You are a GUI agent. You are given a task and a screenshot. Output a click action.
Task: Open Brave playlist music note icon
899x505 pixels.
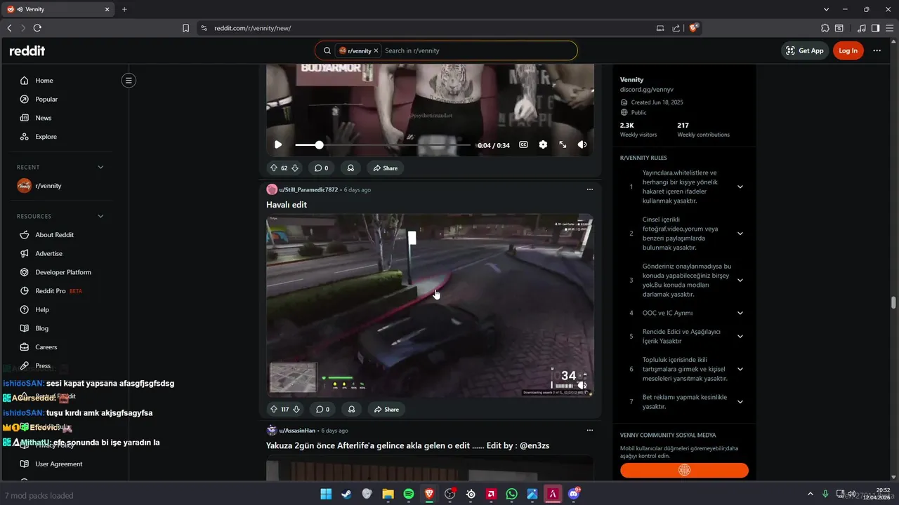tap(862, 28)
